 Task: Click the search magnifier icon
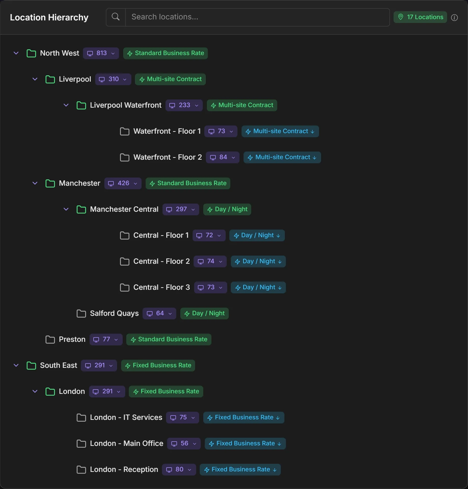tap(116, 17)
